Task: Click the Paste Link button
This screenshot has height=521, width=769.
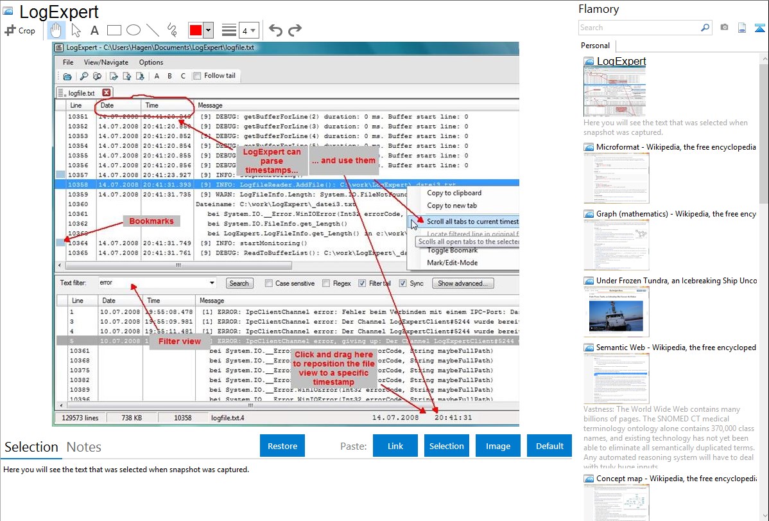Action: coord(395,446)
